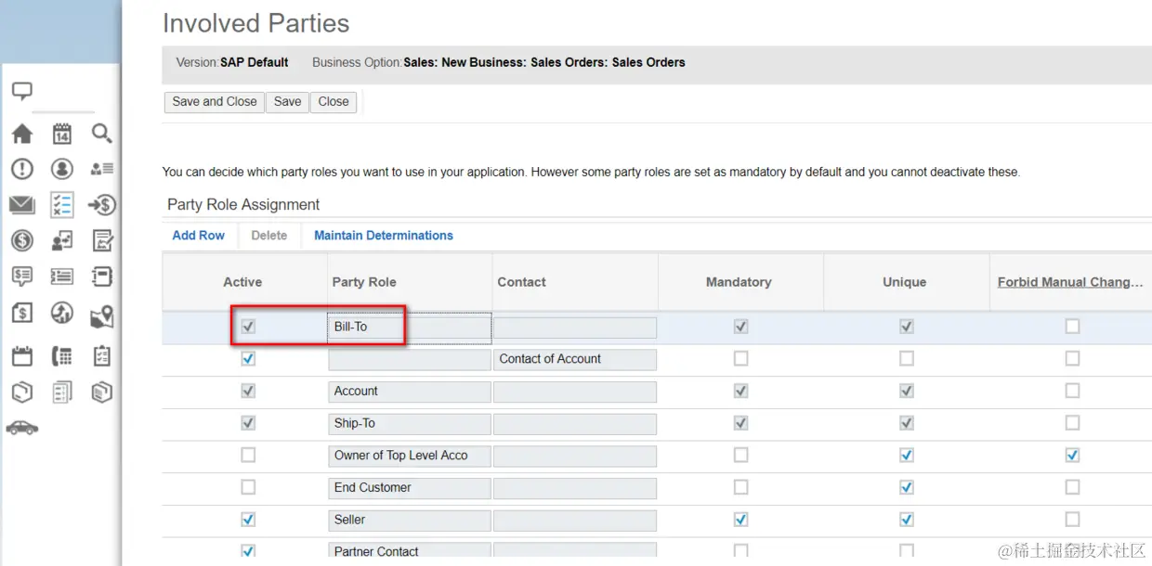The image size is (1152, 566).
Task: Open the telephone keypad icon
Action: [62, 356]
